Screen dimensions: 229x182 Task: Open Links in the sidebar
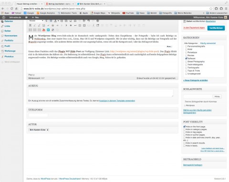[x=7, y=26]
